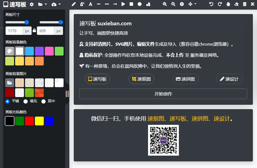Switch to the 速拼图 tab
This screenshot has height=168, width=257.
(x=185, y=79)
